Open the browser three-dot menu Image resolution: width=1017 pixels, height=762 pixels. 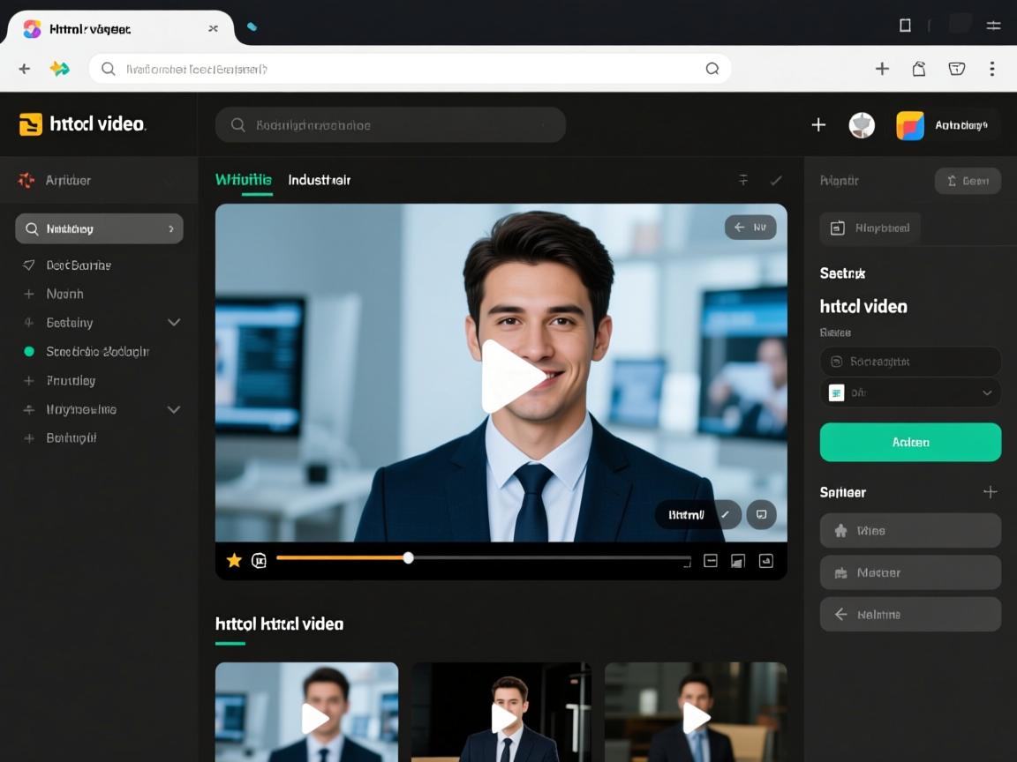click(992, 69)
